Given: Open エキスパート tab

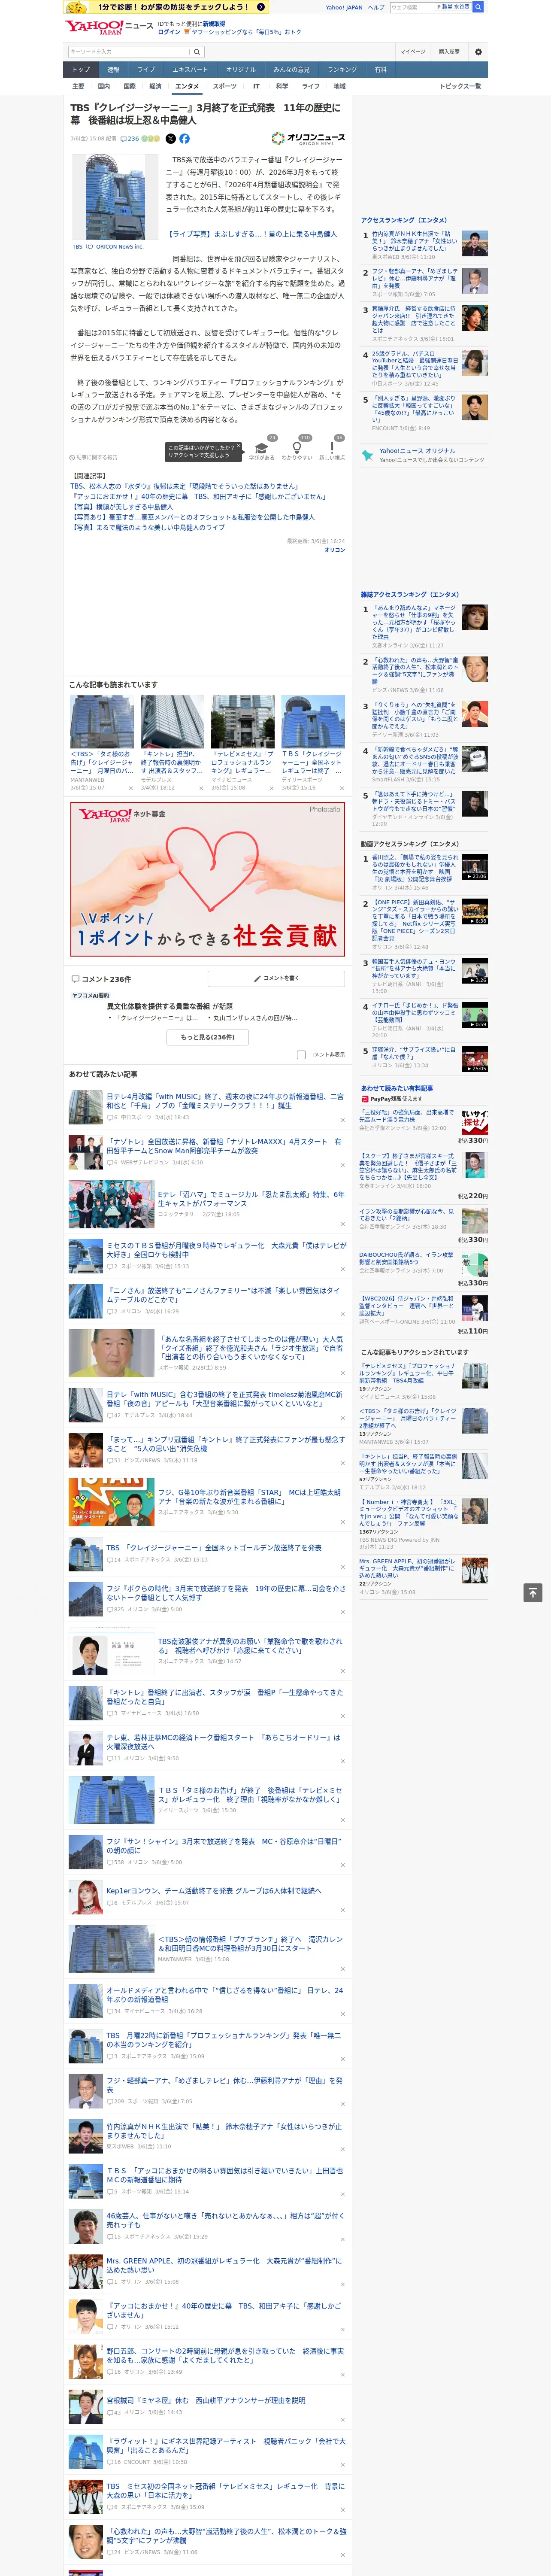Looking at the screenshot, I should 190,70.
